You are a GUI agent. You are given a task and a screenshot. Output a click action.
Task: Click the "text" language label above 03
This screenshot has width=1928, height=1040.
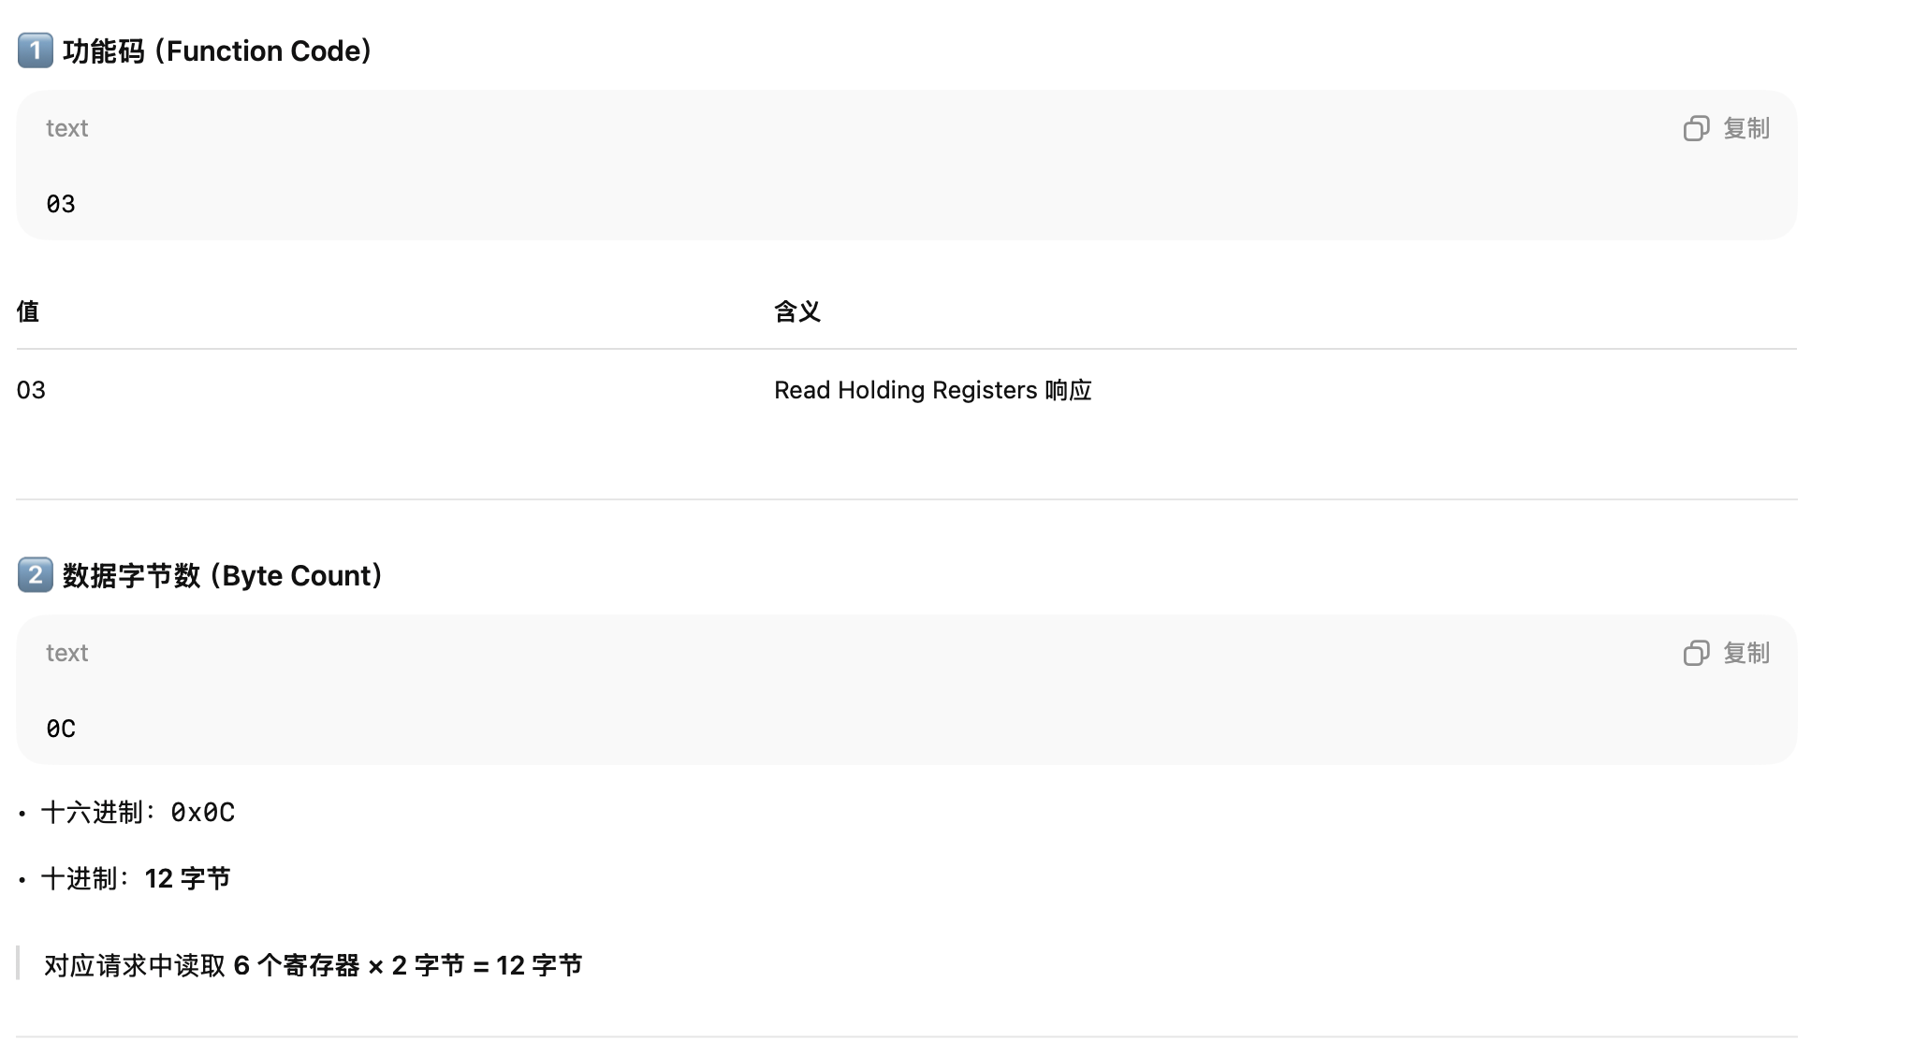(66, 128)
